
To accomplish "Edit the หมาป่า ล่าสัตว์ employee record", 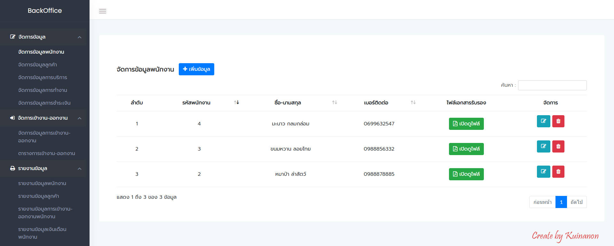I will tap(543, 172).
